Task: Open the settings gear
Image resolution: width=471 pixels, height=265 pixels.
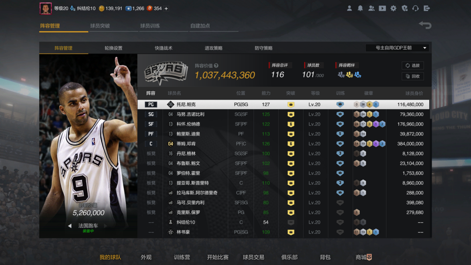Action: (x=393, y=8)
